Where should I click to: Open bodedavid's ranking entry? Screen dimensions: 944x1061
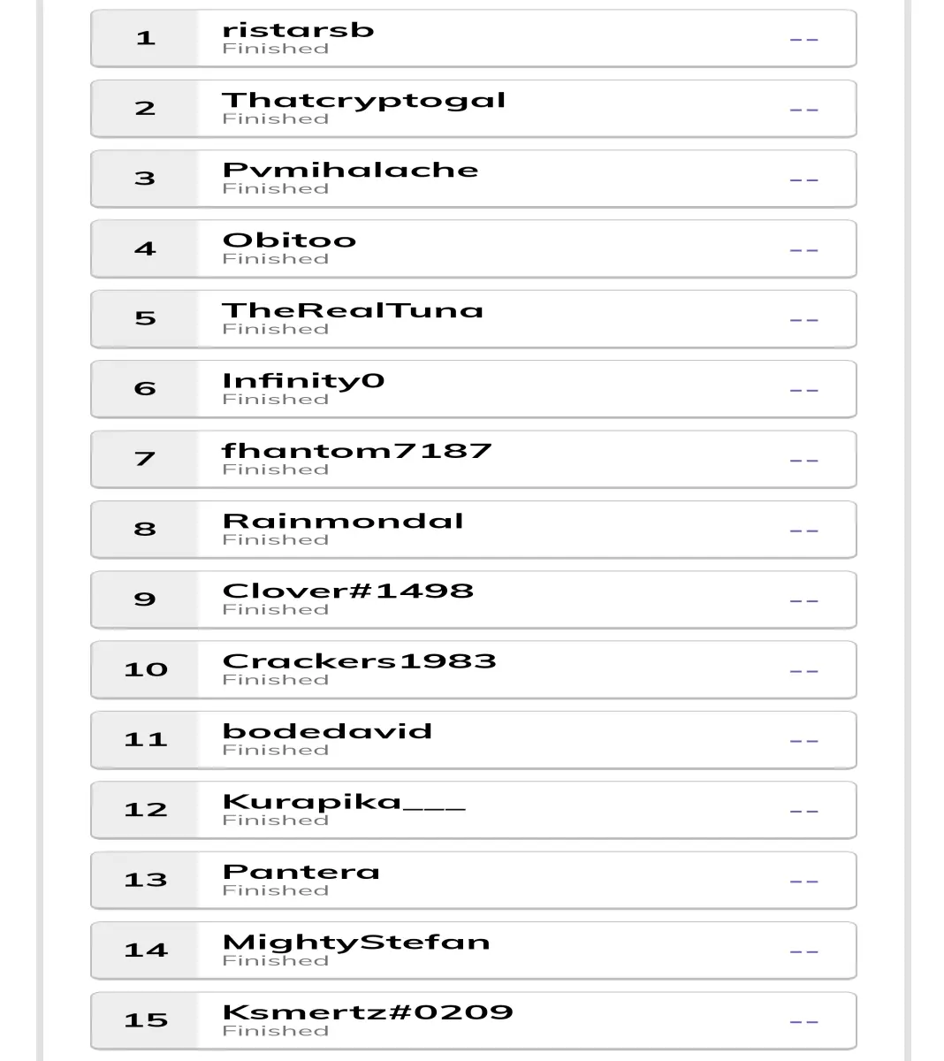pos(473,740)
